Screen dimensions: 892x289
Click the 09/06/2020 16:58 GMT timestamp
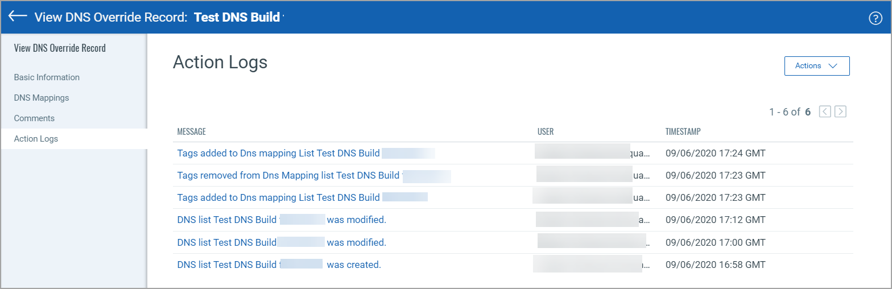coord(715,265)
